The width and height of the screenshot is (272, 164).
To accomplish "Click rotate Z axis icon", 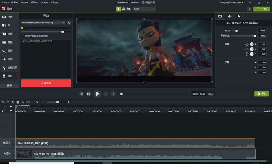I will [x=247, y=44].
